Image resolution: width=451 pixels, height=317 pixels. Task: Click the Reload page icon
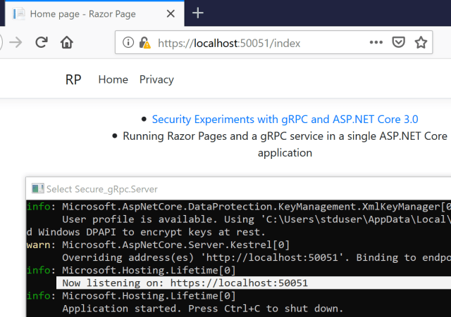(x=41, y=42)
